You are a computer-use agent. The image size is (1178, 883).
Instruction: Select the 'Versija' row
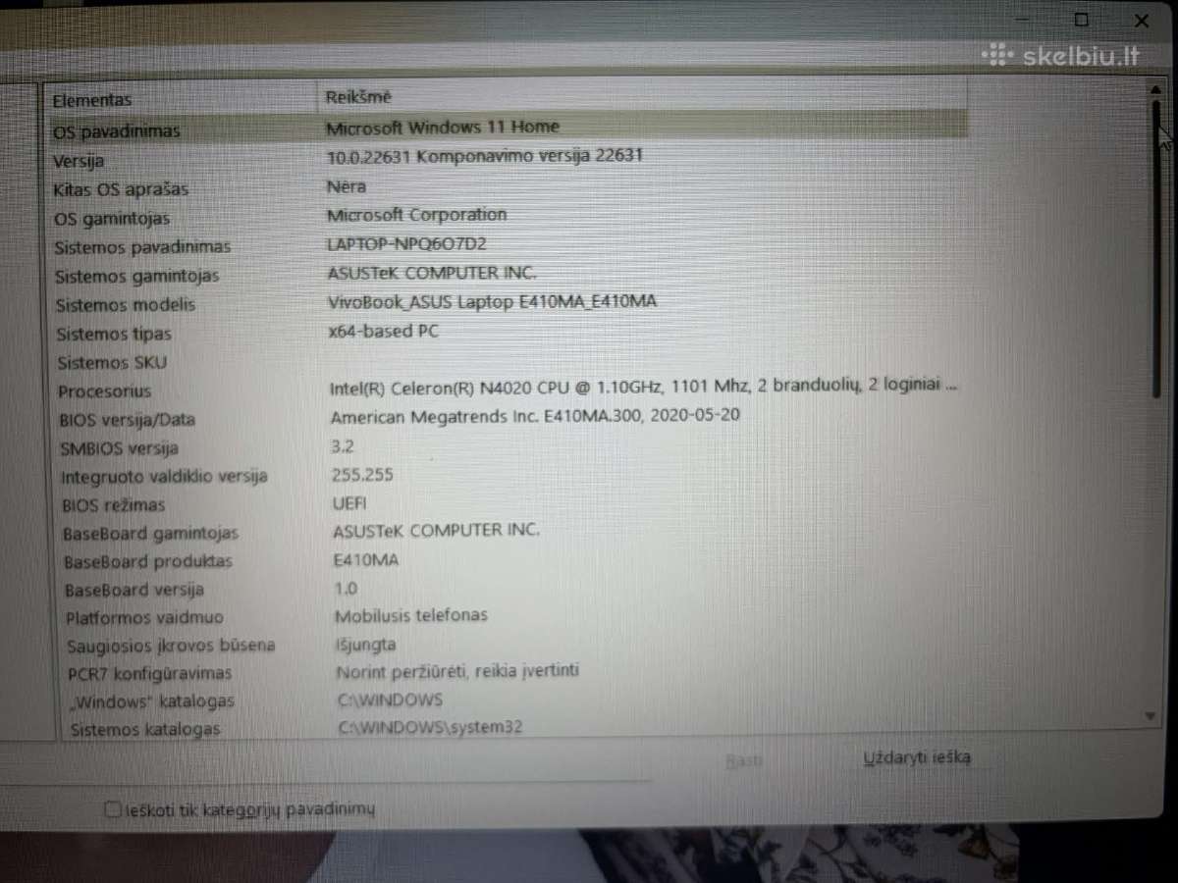tap(509, 158)
